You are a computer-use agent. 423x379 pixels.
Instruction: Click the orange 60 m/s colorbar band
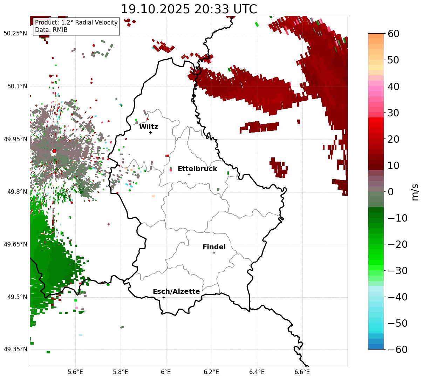click(376, 36)
